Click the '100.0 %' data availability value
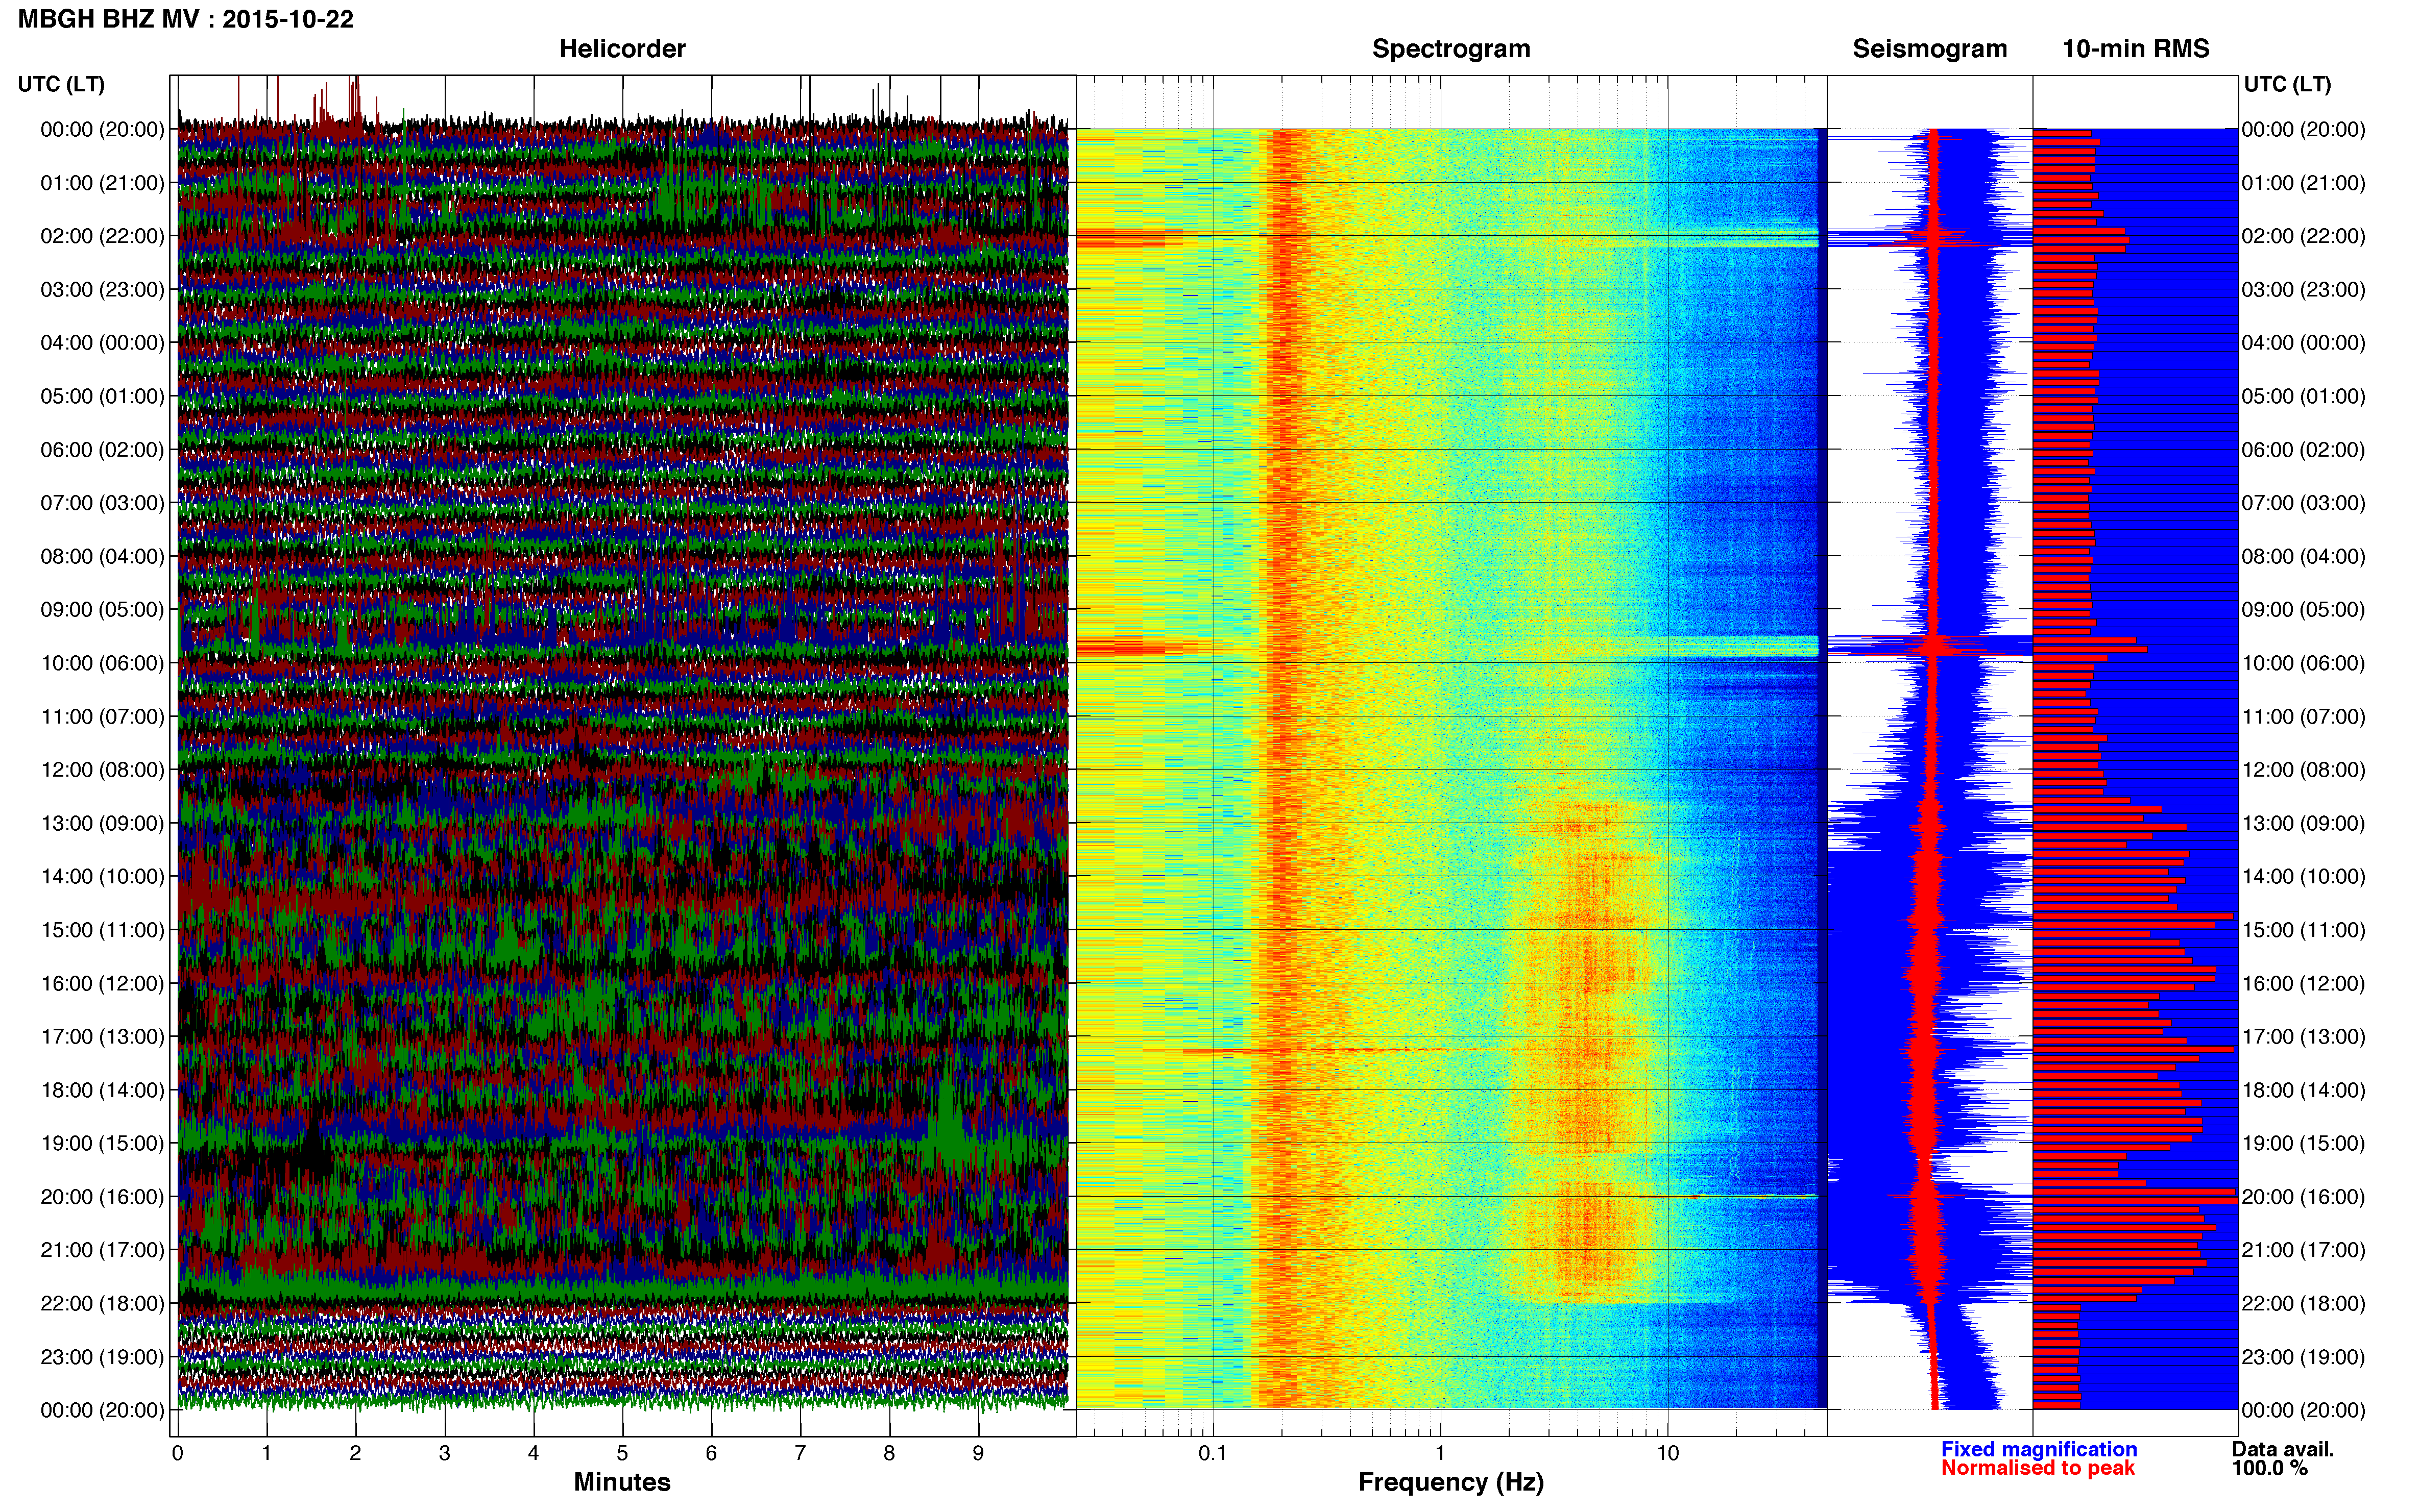Viewport: 2420px width, 1512px height. 2270,1468
